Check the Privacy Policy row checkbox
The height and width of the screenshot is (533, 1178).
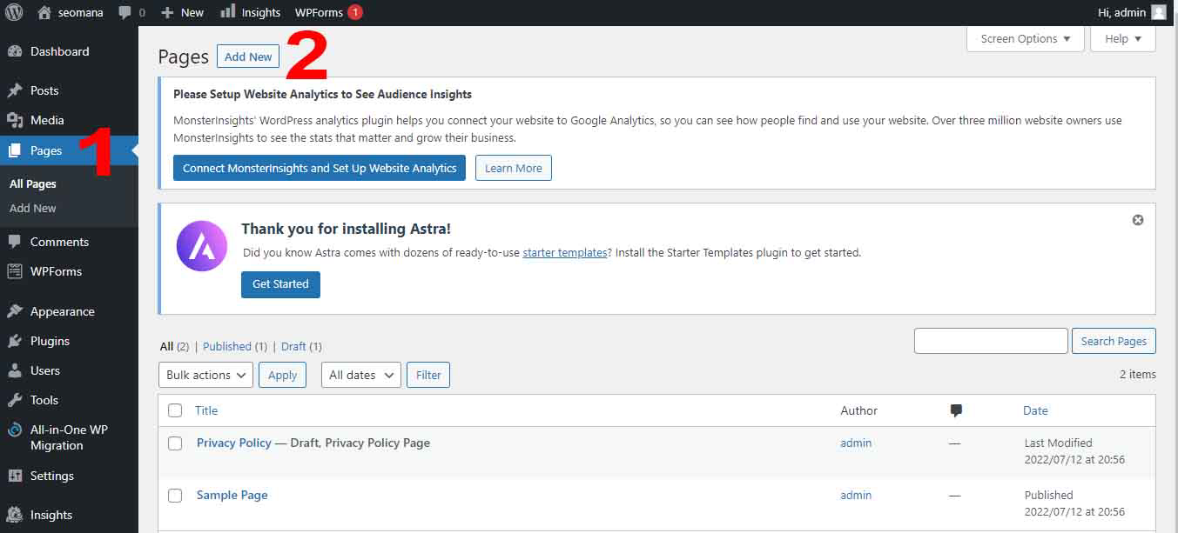pyautogui.click(x=175, y=443)
